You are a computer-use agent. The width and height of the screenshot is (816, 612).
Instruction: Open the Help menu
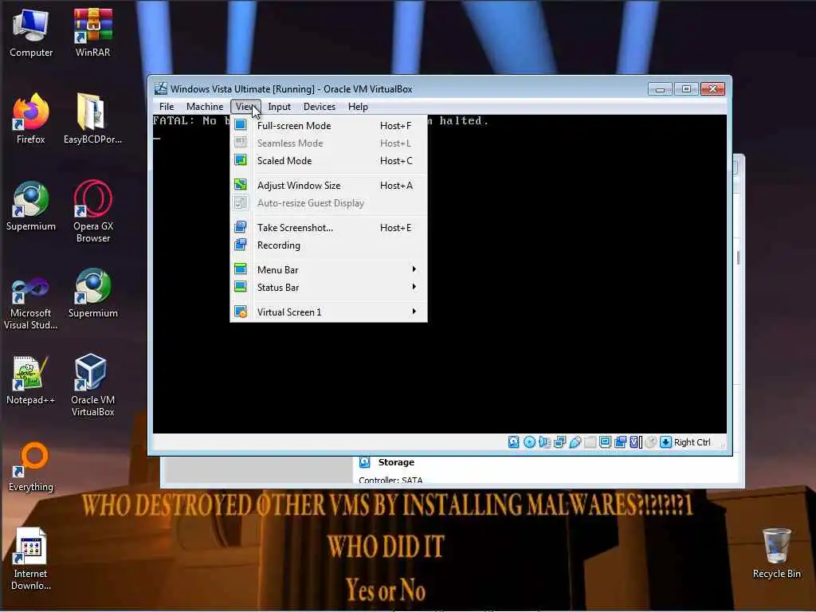click(x=358, y=107)
